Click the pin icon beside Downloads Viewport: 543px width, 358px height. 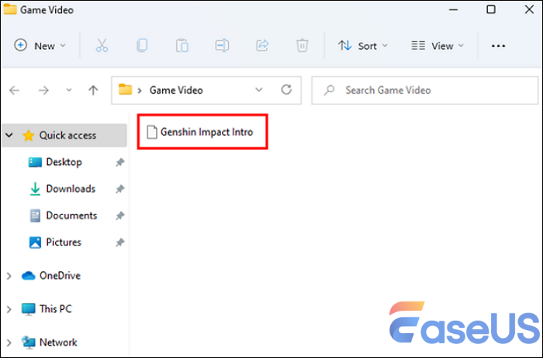[119, 189]
